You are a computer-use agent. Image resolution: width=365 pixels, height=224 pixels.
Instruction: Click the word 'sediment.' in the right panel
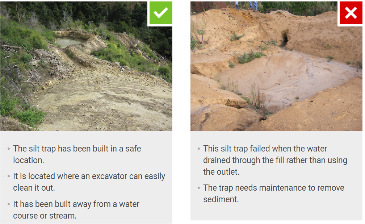221,199
